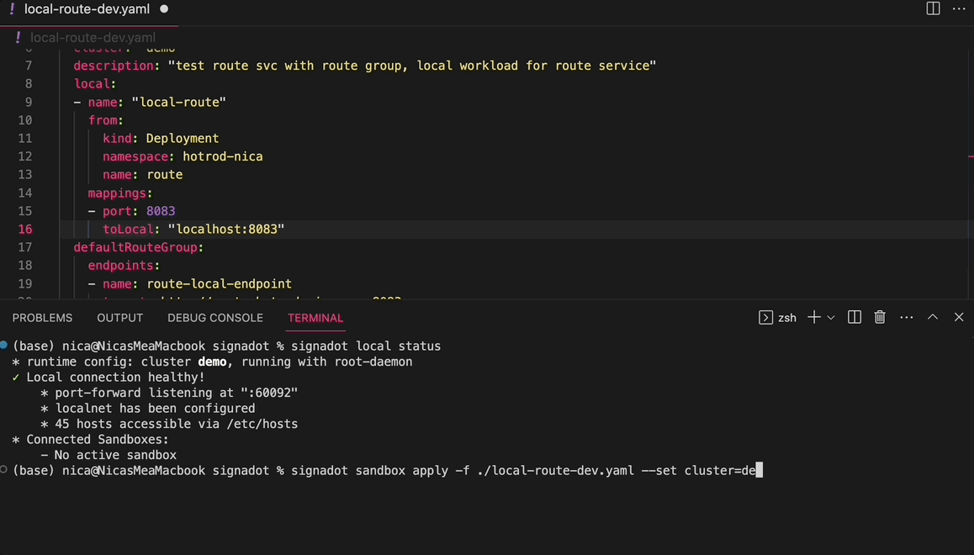
Task: Click 'signadot local status' command text
Action: tap(366, 346)
